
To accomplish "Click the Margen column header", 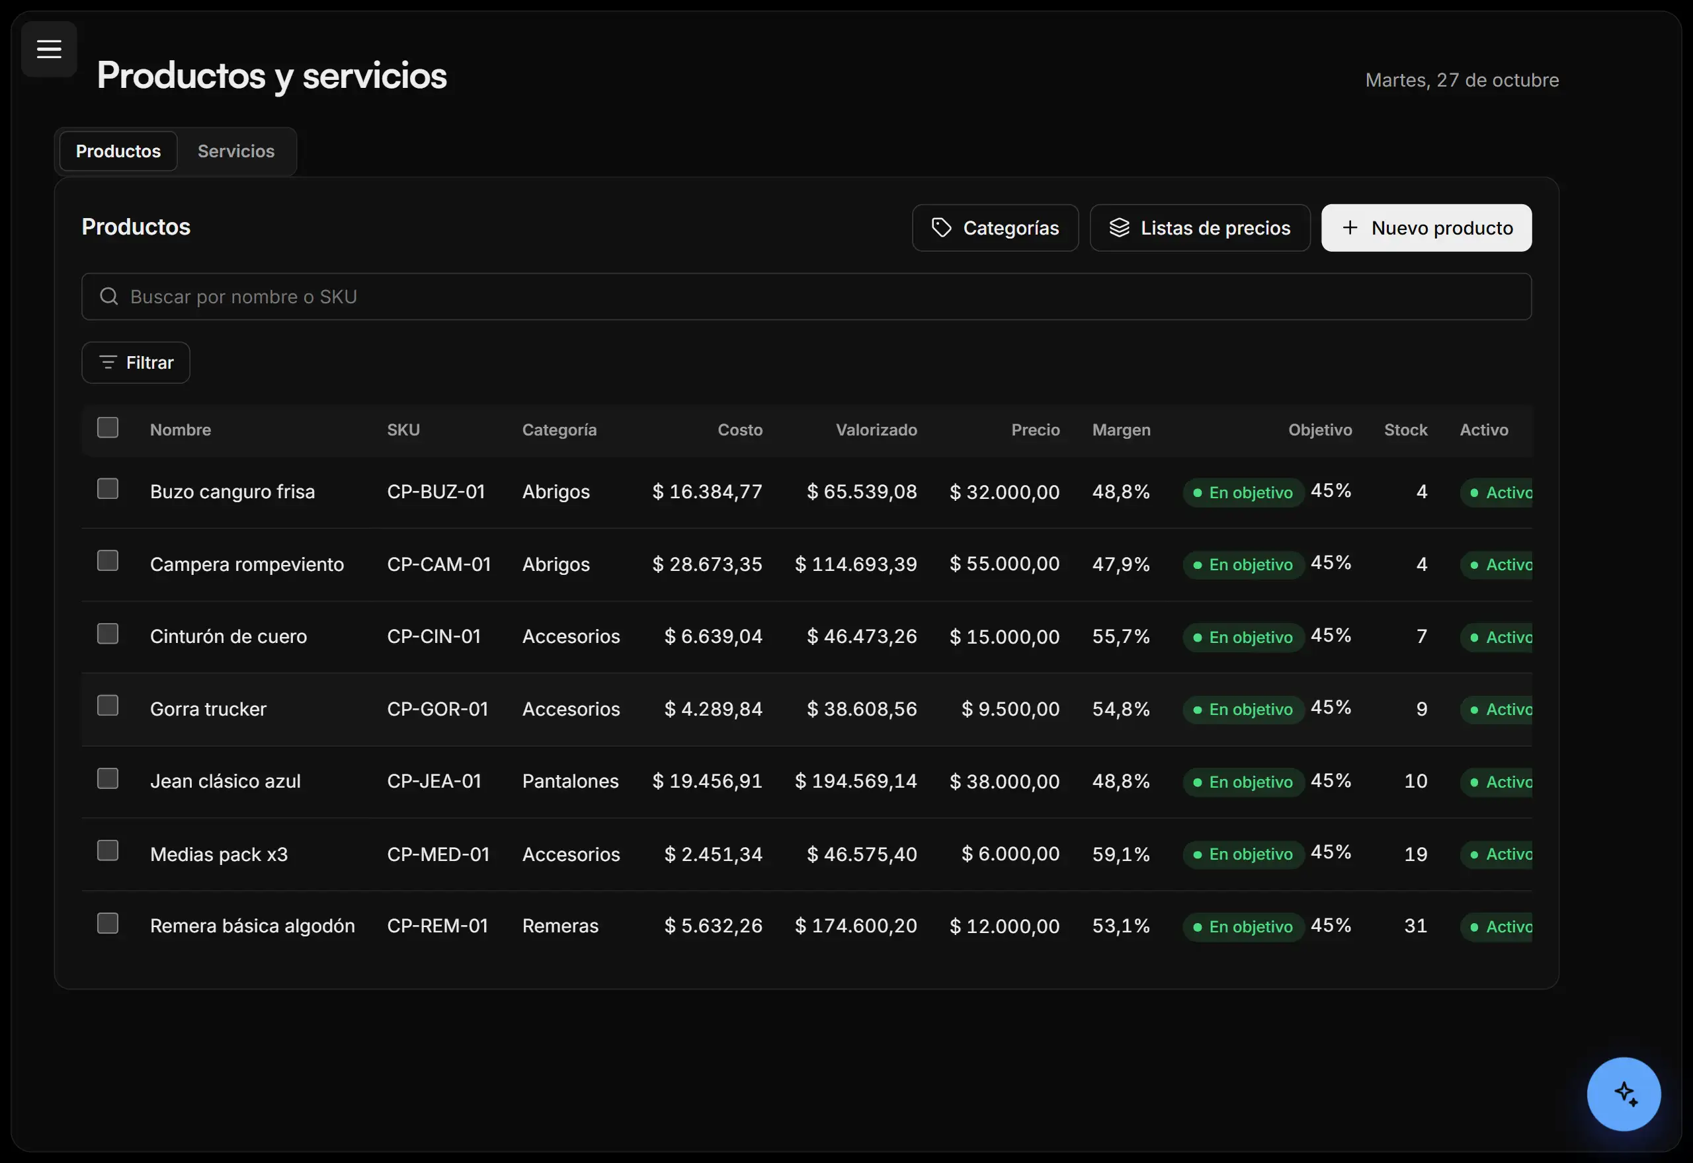I will click(1122, 430).
